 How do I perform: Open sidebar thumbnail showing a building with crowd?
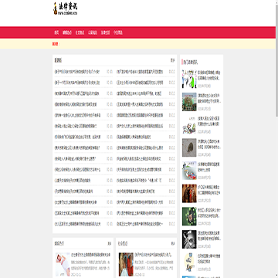pos(189,102)
